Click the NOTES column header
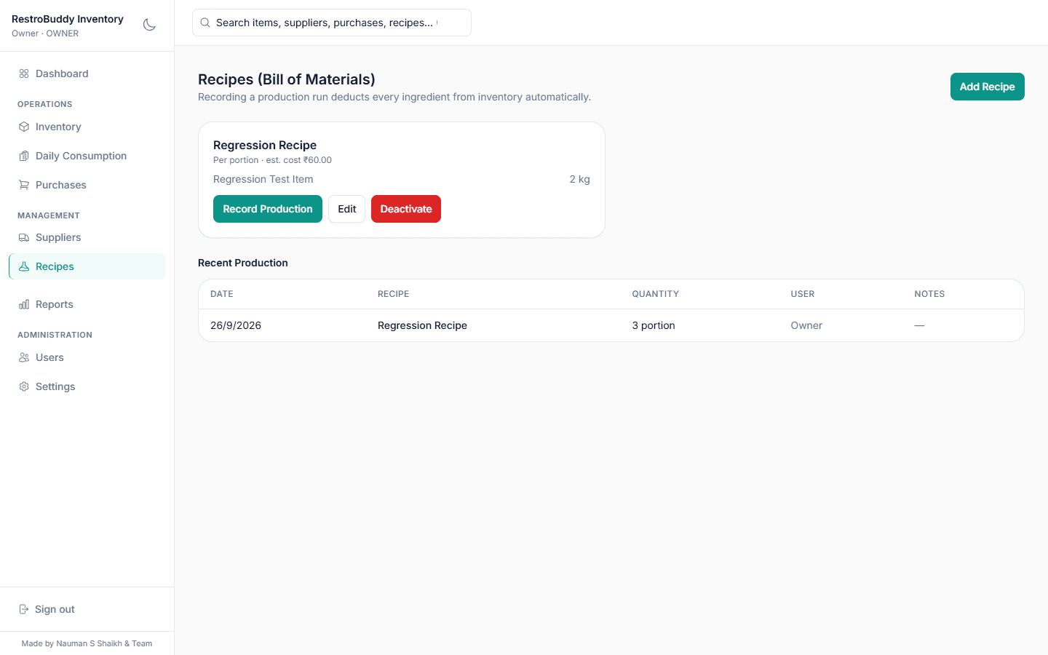Image resolution: width=1048 pixels, height=655 pixels. pos(929,294)
